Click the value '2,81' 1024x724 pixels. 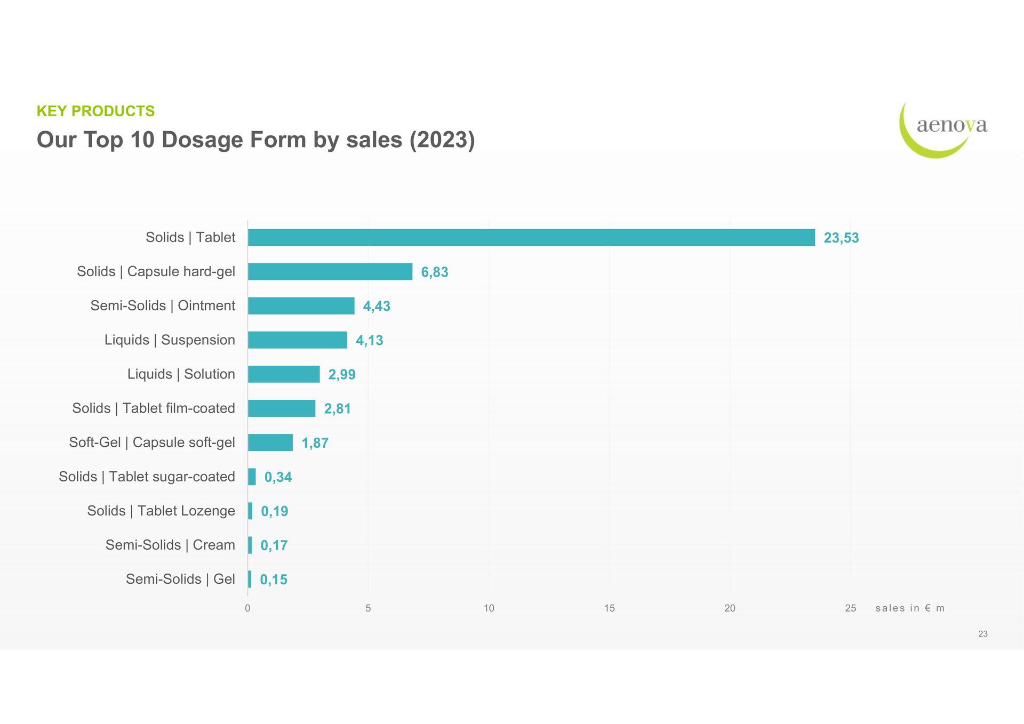(338, 408)
